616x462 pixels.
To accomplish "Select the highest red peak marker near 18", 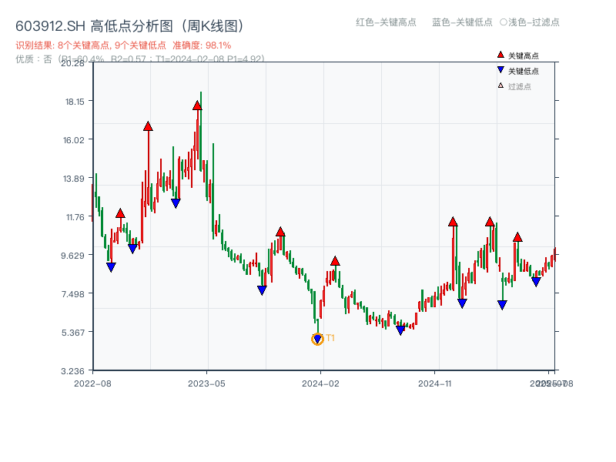I will coord(197,105).
